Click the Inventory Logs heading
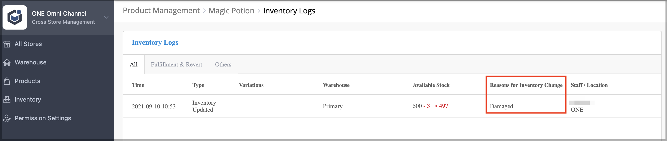Viewport: 667px width, 141px height. (x=155, y=42)
